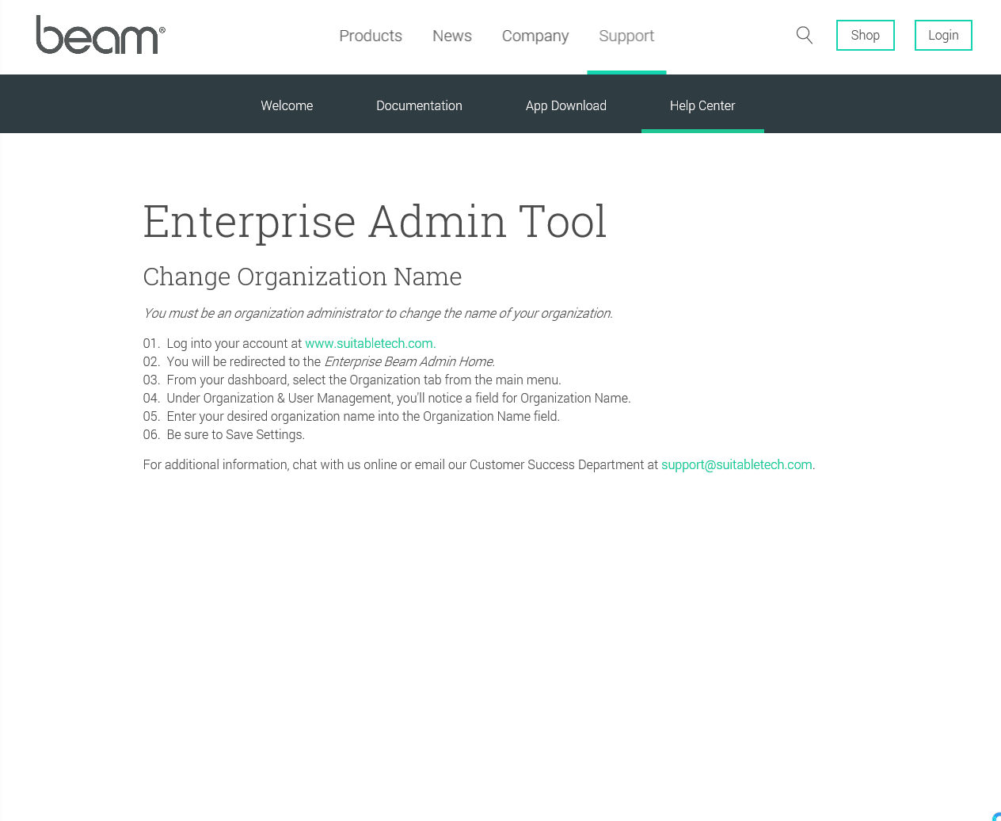Click the Enterprise Admin Tool heading
Image resolution: width=1001 pixels, height=821 pixels.
click(375, 221)
